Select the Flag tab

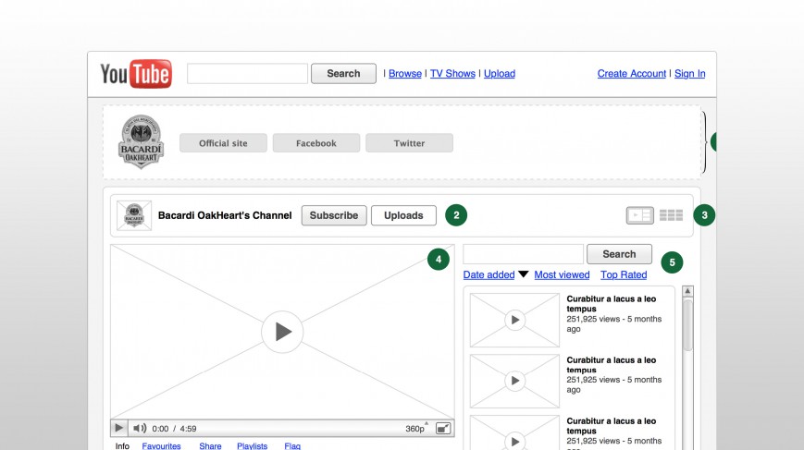(292, 446)
